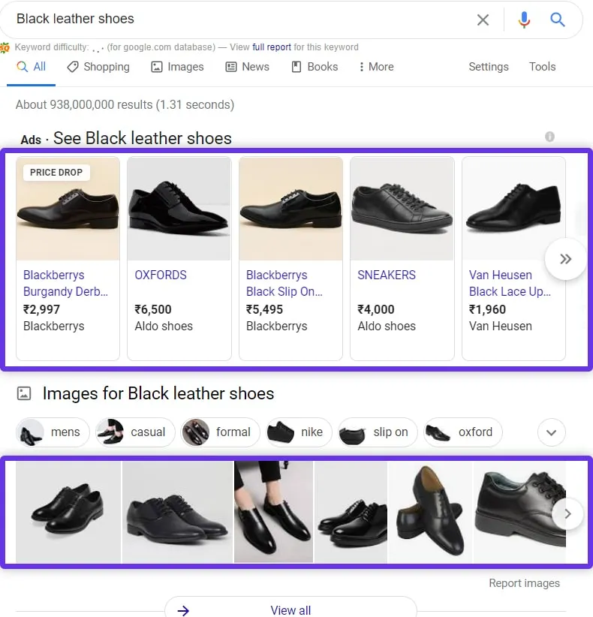This screenshot has height=617, width=593.
Task: Click Aldo shoes seller under OXFORDS
Action: 164,327
